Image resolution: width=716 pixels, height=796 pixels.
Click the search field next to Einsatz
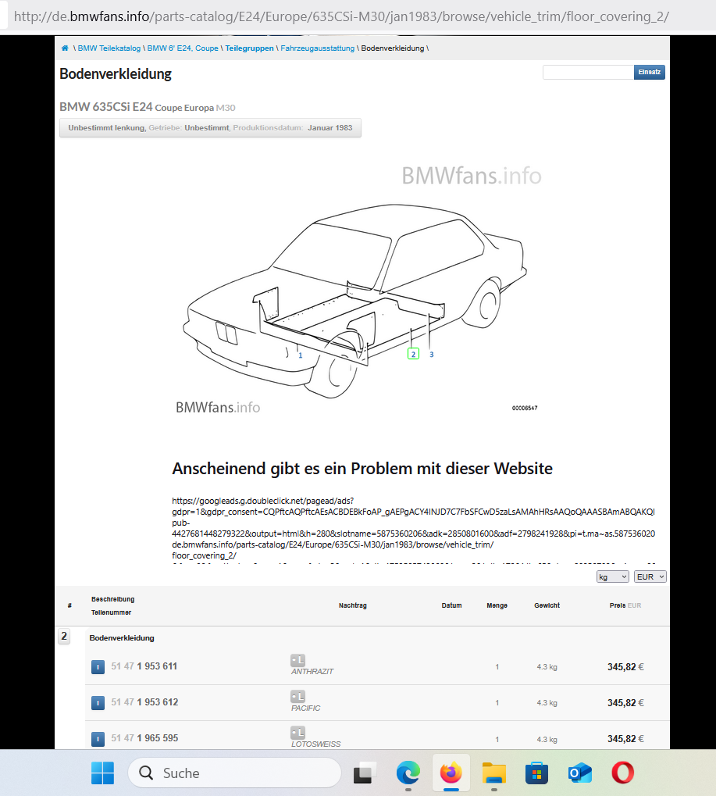[x=587, y=72]
